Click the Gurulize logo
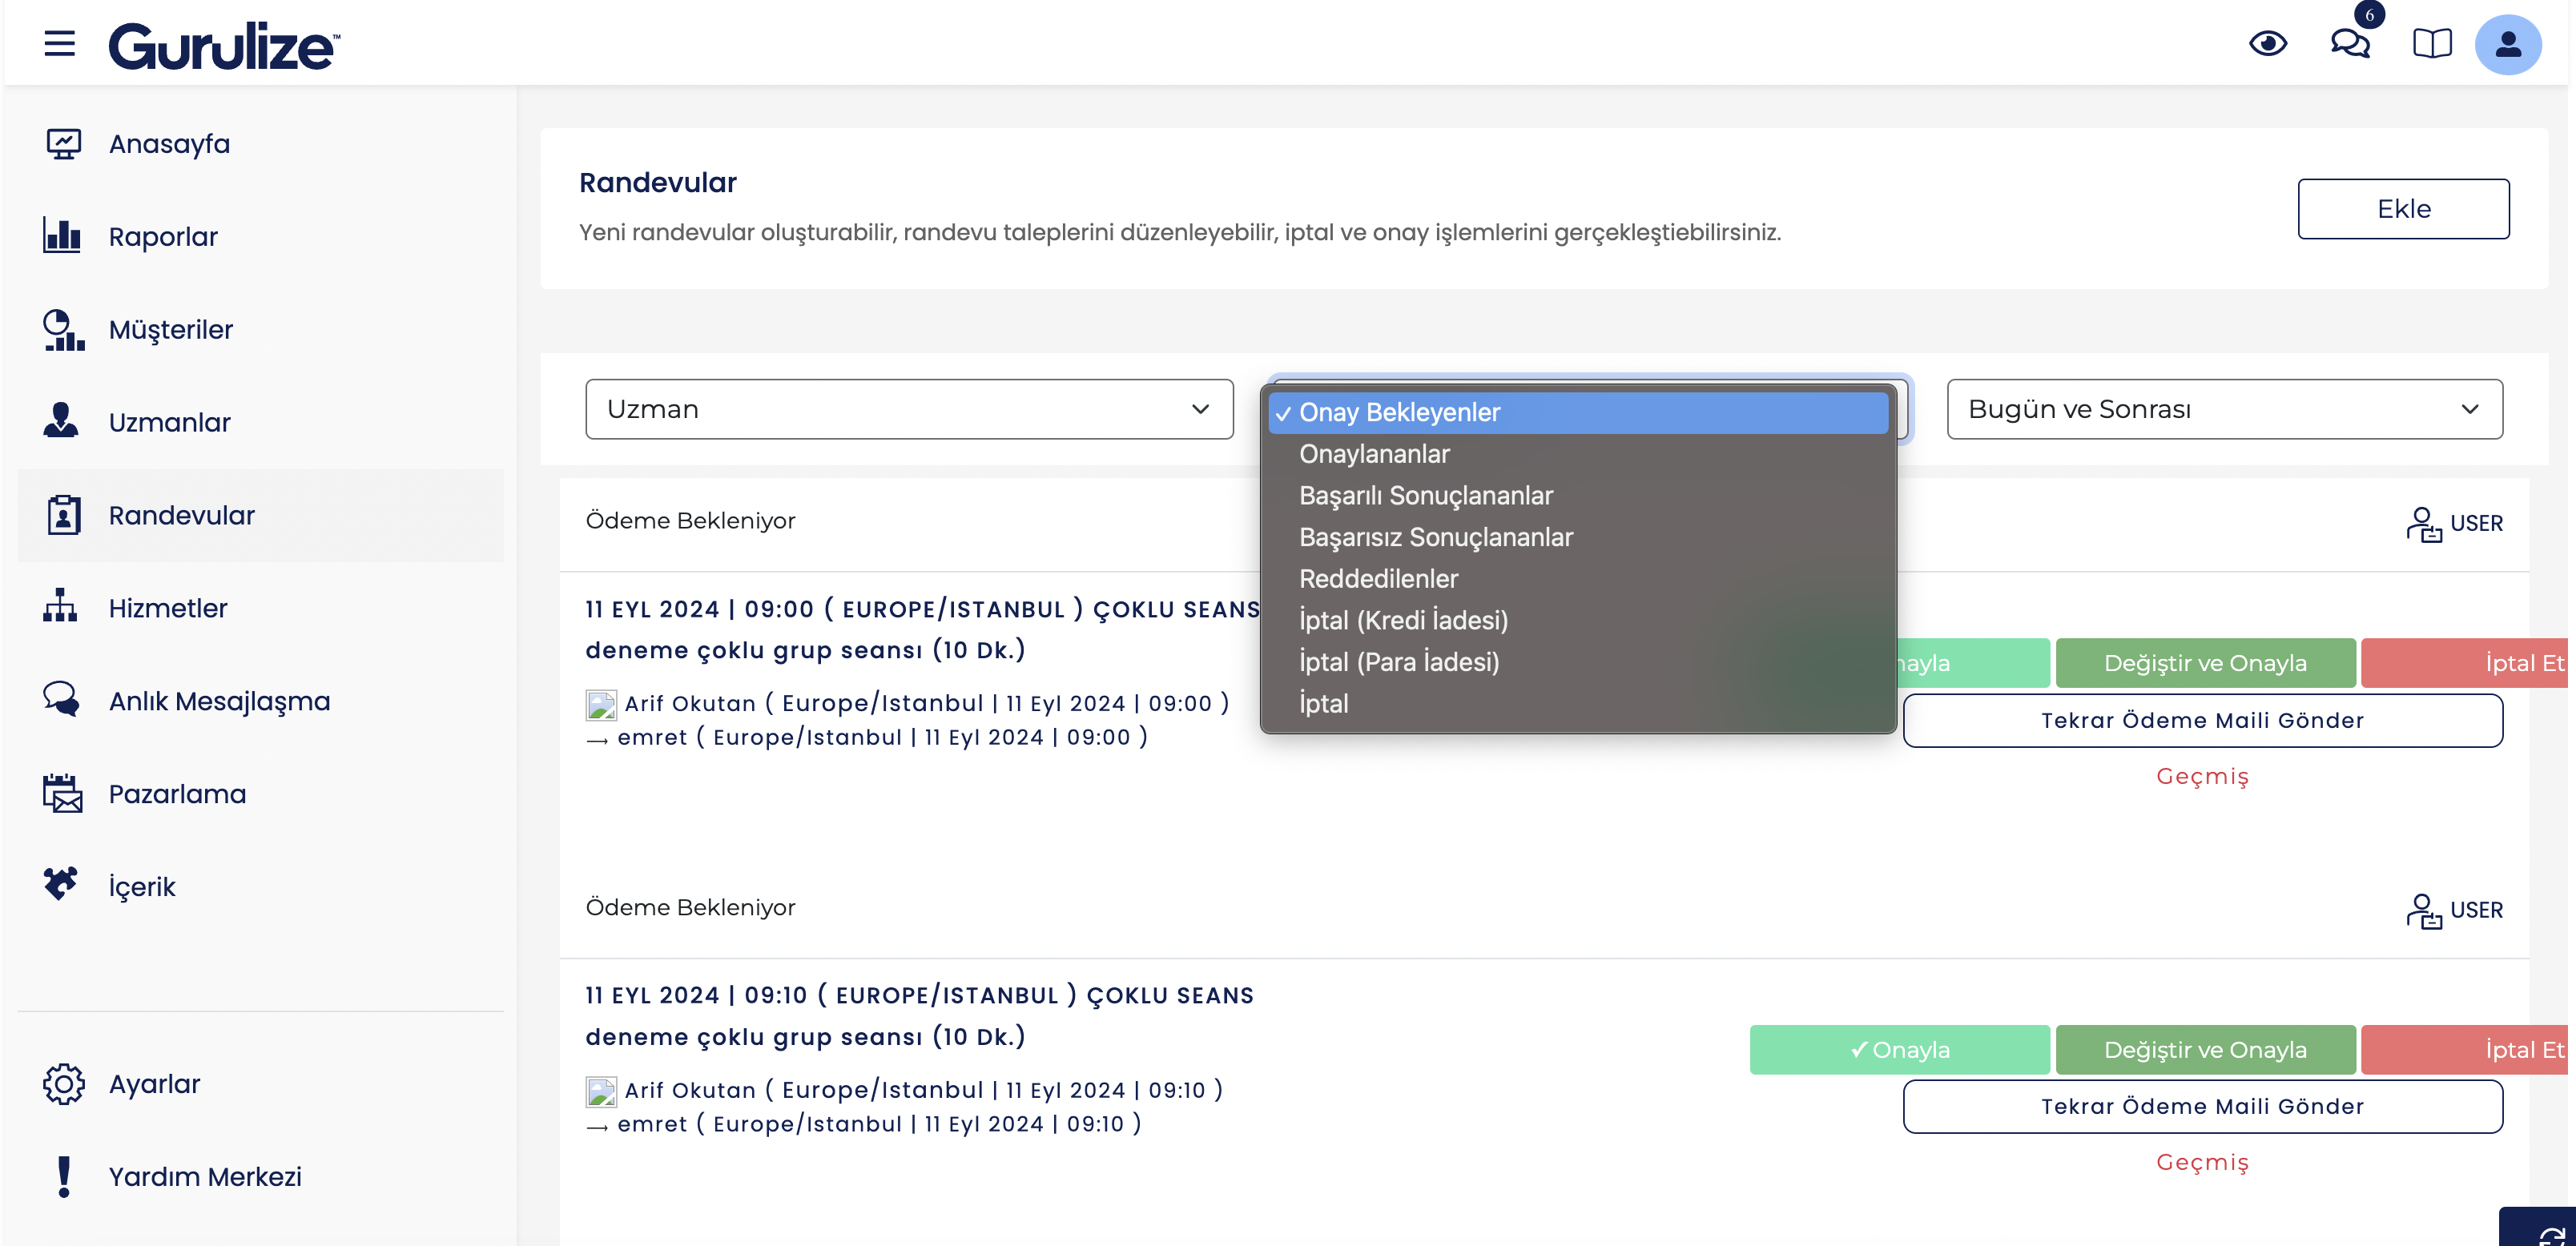Screen dimensions: 2576x1246 [224, 46]
